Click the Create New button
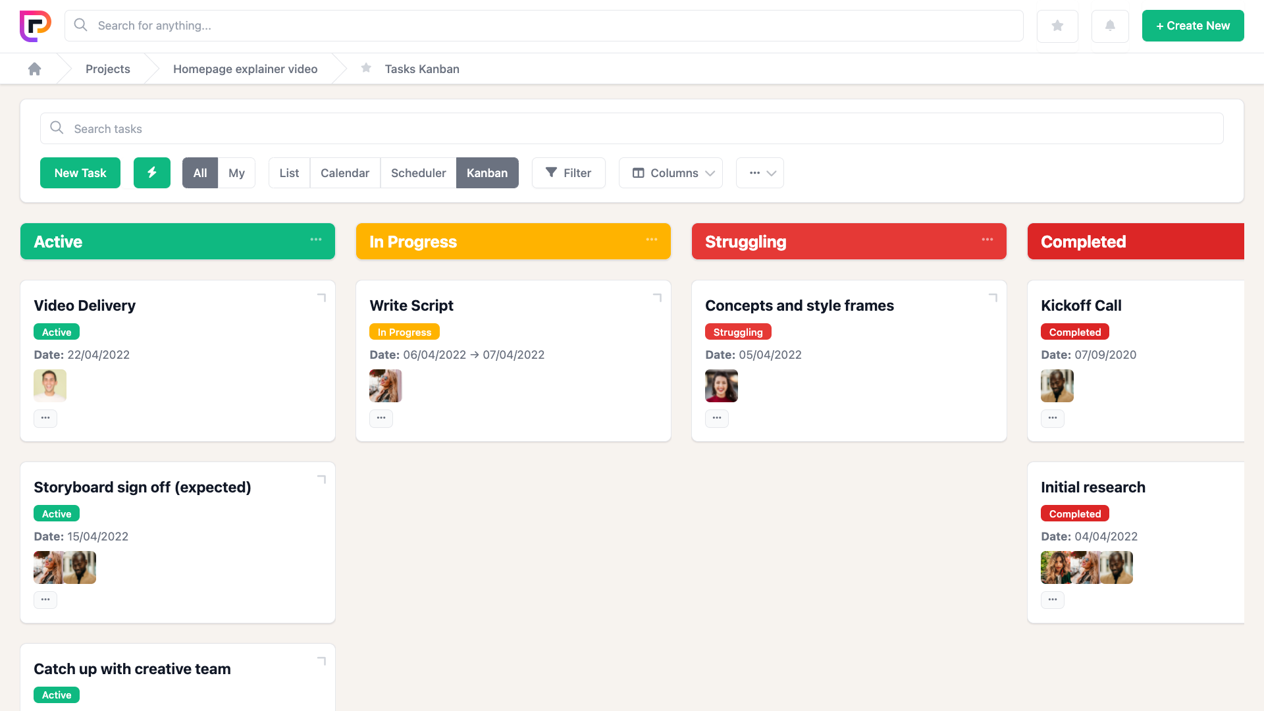 (1193, 26)
